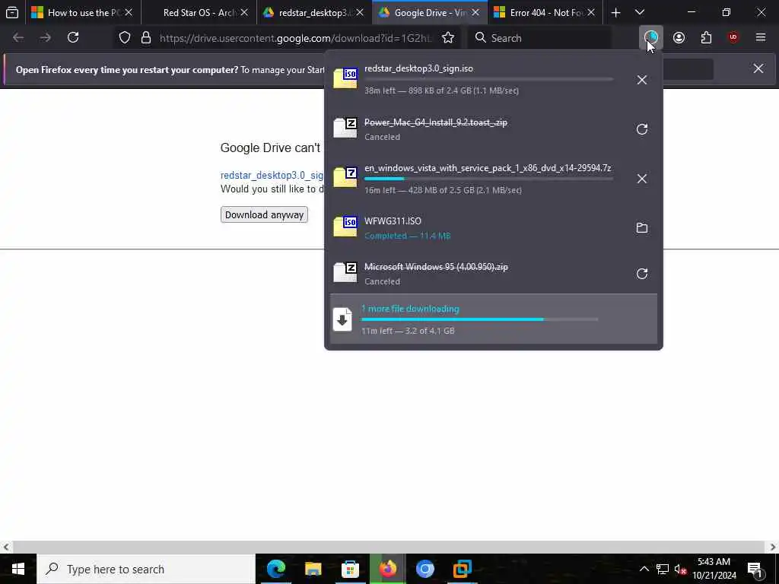Launch Microsoft Edge from the taskbar
This screenshot has width=779, height=584.
coord(276,569)
